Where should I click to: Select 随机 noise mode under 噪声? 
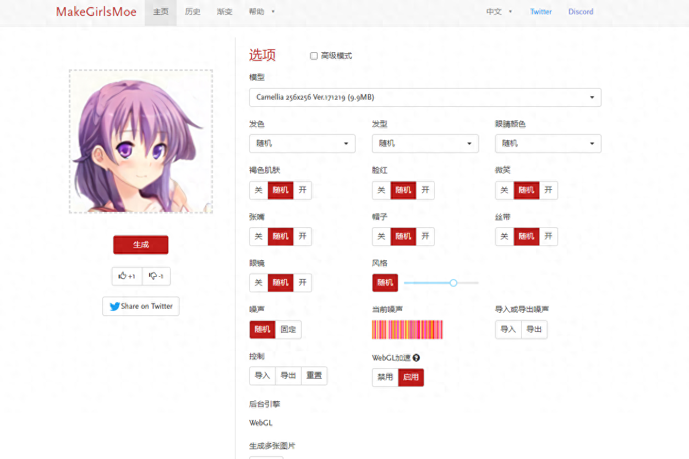[x=263, y=330]
